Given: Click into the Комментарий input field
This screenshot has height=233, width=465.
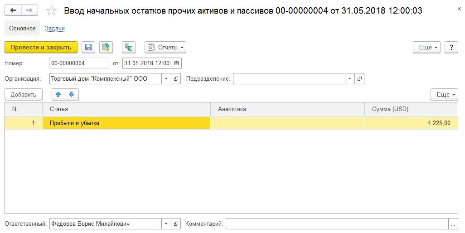Looking at the screenshot, I should coord(337,224).
